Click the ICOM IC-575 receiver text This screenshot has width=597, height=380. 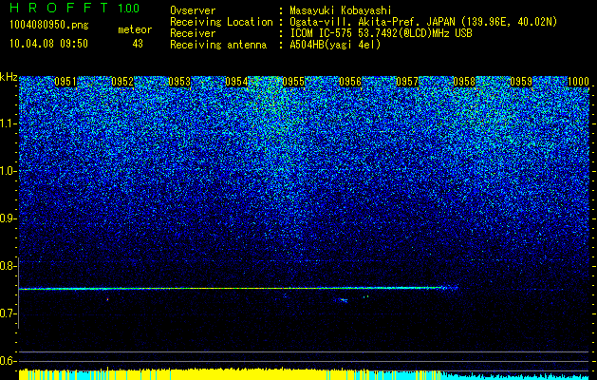click(381, 33)
